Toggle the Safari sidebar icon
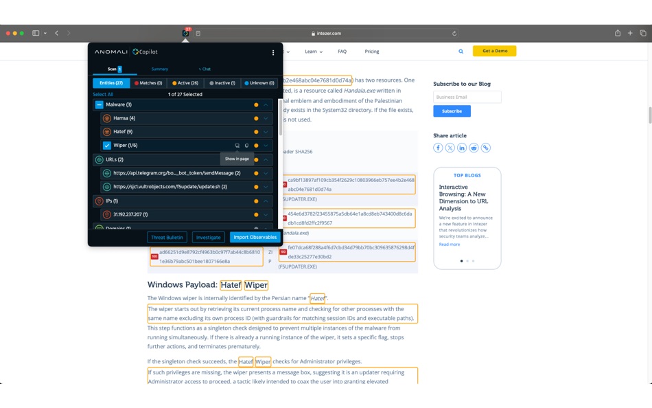 36,33
